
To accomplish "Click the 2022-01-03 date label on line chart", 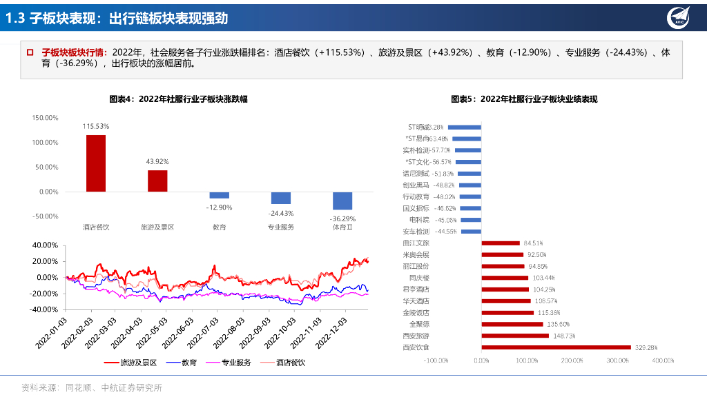I will pos(51,333).
